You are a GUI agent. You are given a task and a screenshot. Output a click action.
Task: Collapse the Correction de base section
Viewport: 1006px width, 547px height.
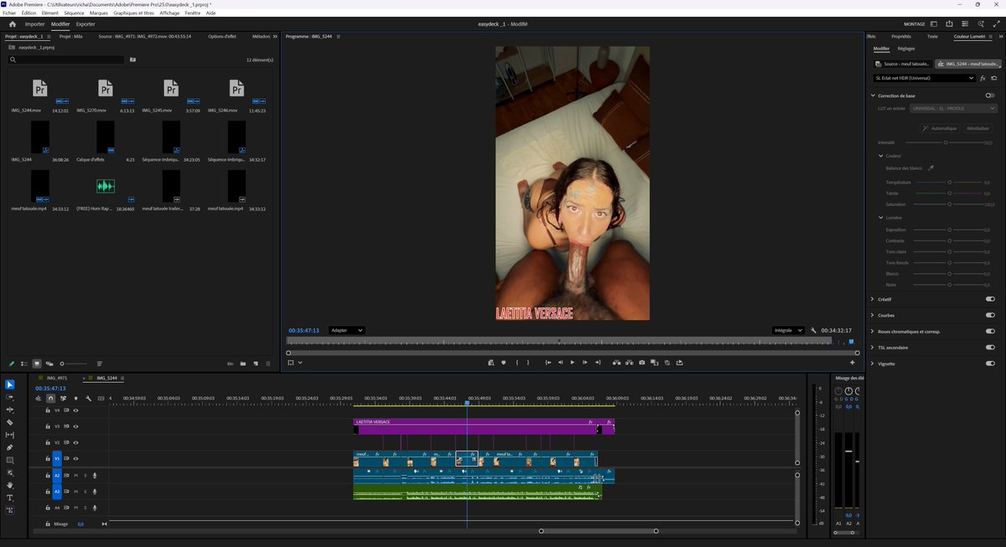coord(873,95)
